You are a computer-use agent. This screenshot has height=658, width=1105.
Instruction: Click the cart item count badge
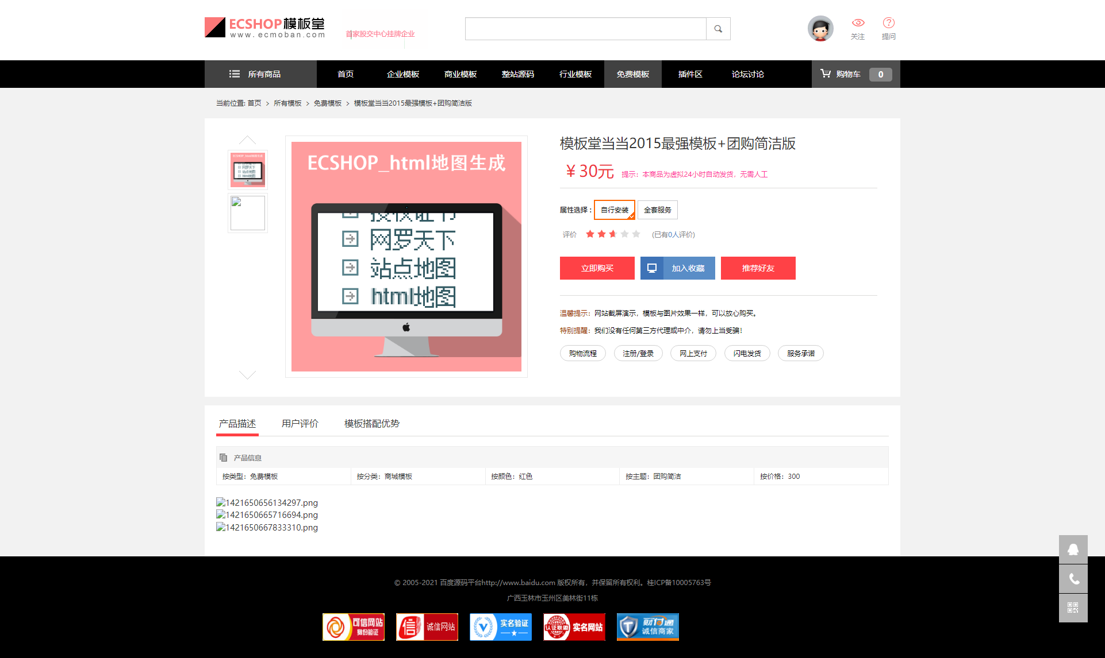click(880, 74)
